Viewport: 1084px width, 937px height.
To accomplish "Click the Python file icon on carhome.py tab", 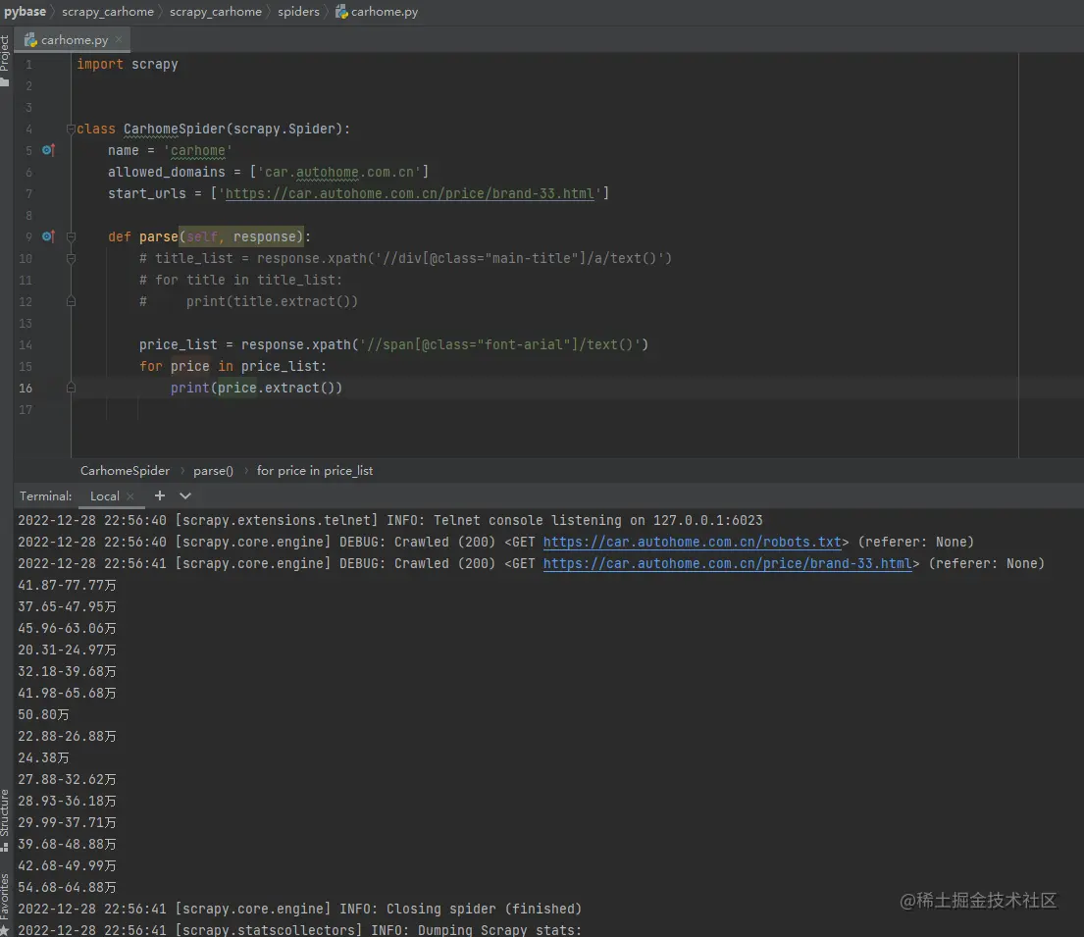I will click(31, 40).
